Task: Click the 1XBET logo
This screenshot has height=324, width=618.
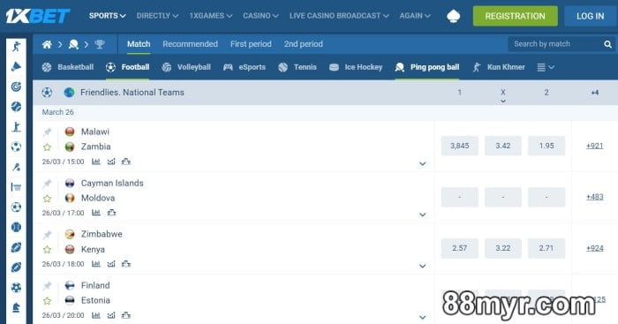Action: (38, 16)
